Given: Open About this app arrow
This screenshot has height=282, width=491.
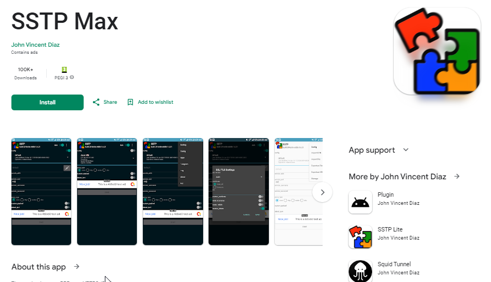Looking at the screenshot, I should click(77, 267).
